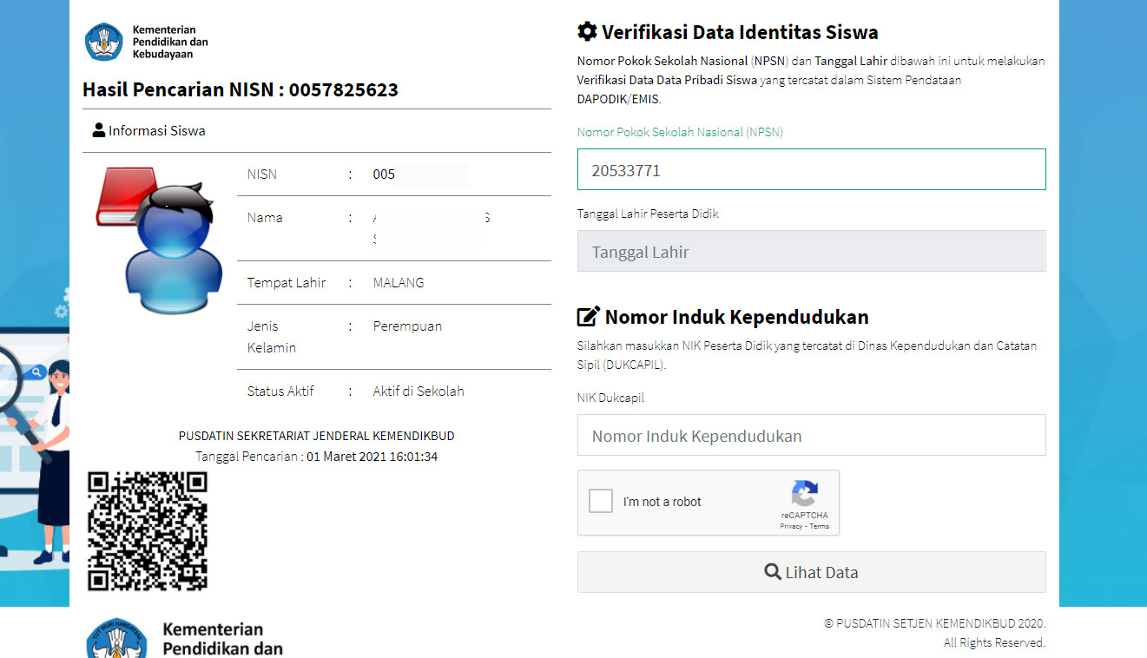Focus the Nomor Induk Kependudukan field
The width and height of the screenshot is (1147, 658).
(811, 436)
